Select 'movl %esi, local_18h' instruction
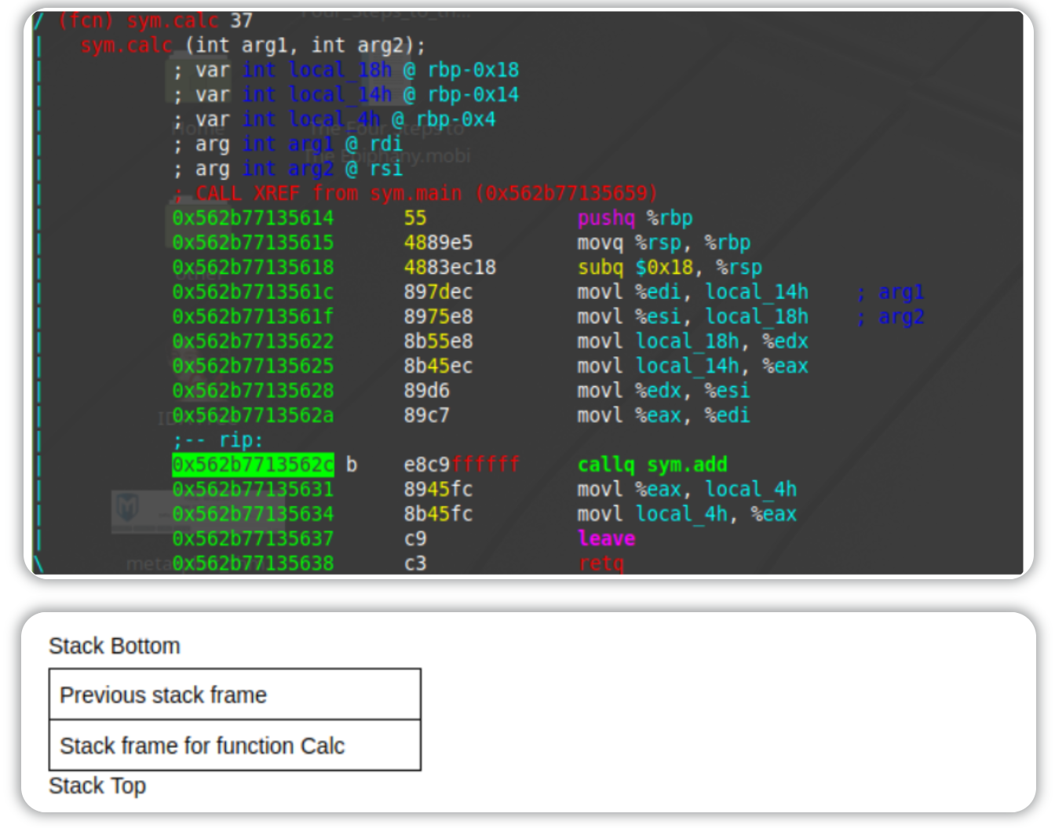1055x828 pixels. pyautogui.click(x=693, y=317)
